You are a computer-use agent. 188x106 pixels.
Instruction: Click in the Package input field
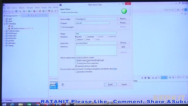pos(92,23)
